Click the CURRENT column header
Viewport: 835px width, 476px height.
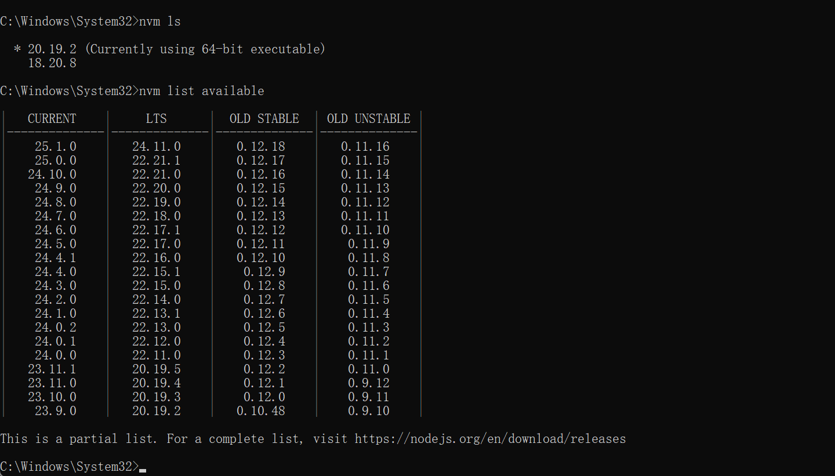52,119
